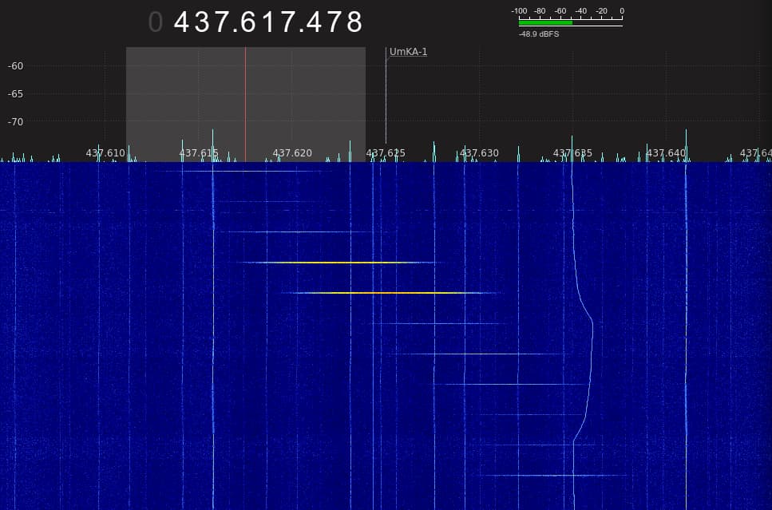772x510 pixels.
Task: Click the 437.640 frequency axis label
Action: coord(666,153)
